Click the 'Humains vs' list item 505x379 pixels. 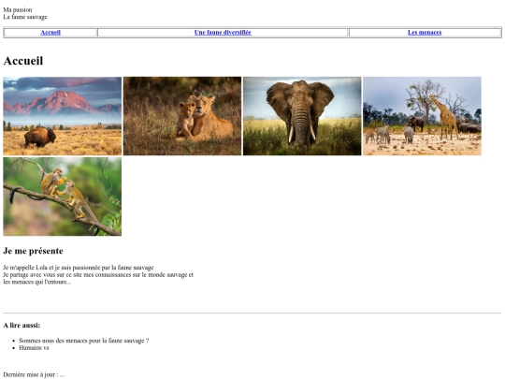34,348
